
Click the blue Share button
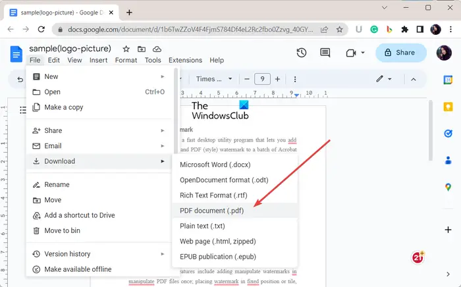(400, 53)
